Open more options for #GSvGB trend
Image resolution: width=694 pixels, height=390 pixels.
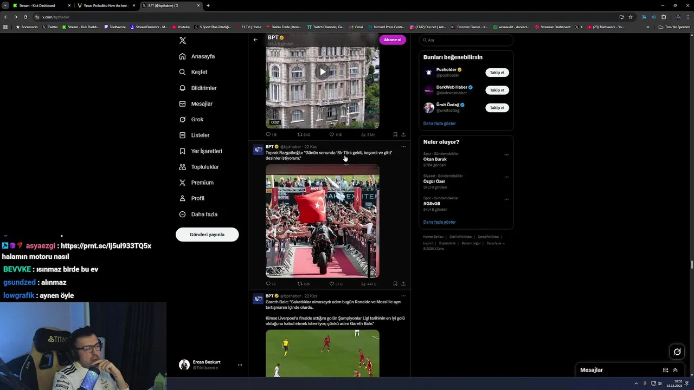pos(506,199)
